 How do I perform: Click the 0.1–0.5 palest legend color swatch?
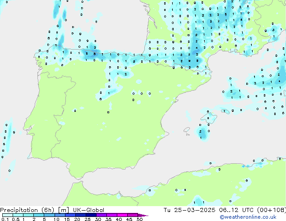point(8,215)
